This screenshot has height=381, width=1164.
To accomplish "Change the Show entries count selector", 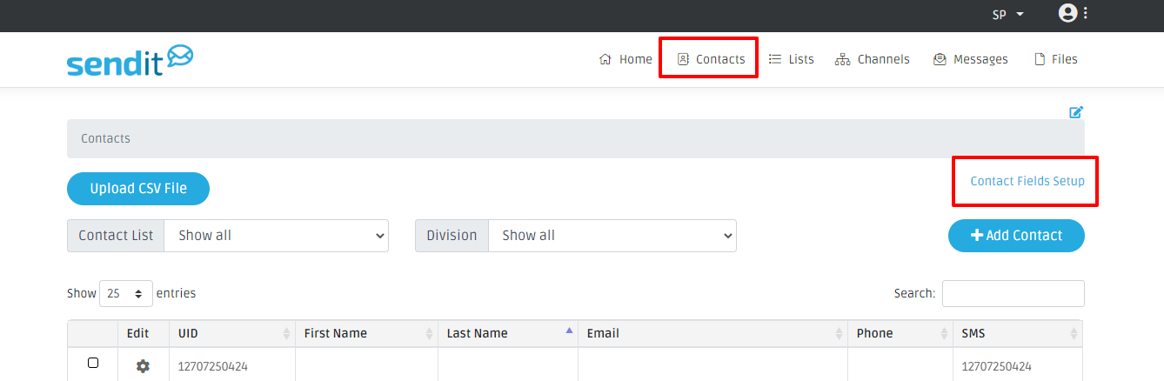I will [126, 293].
